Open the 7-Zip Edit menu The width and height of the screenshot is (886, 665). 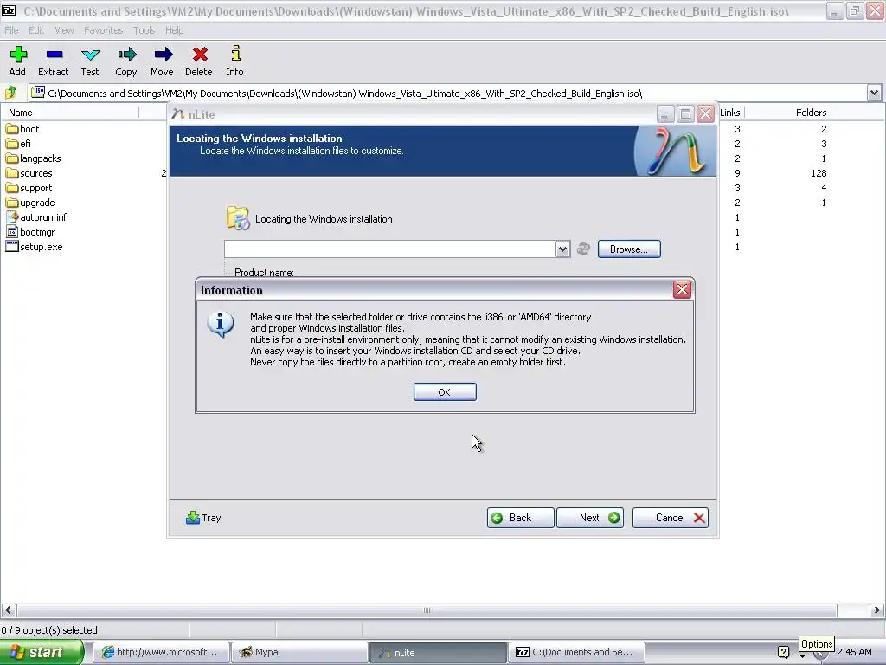pos(36,30)
